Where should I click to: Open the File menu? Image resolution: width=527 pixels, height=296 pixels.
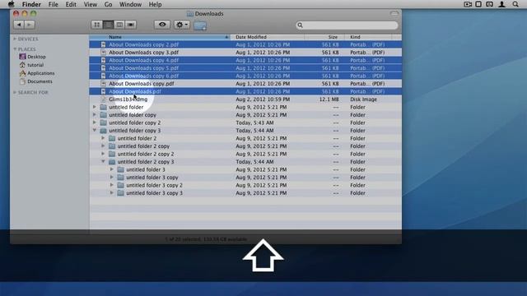[53, 4]
